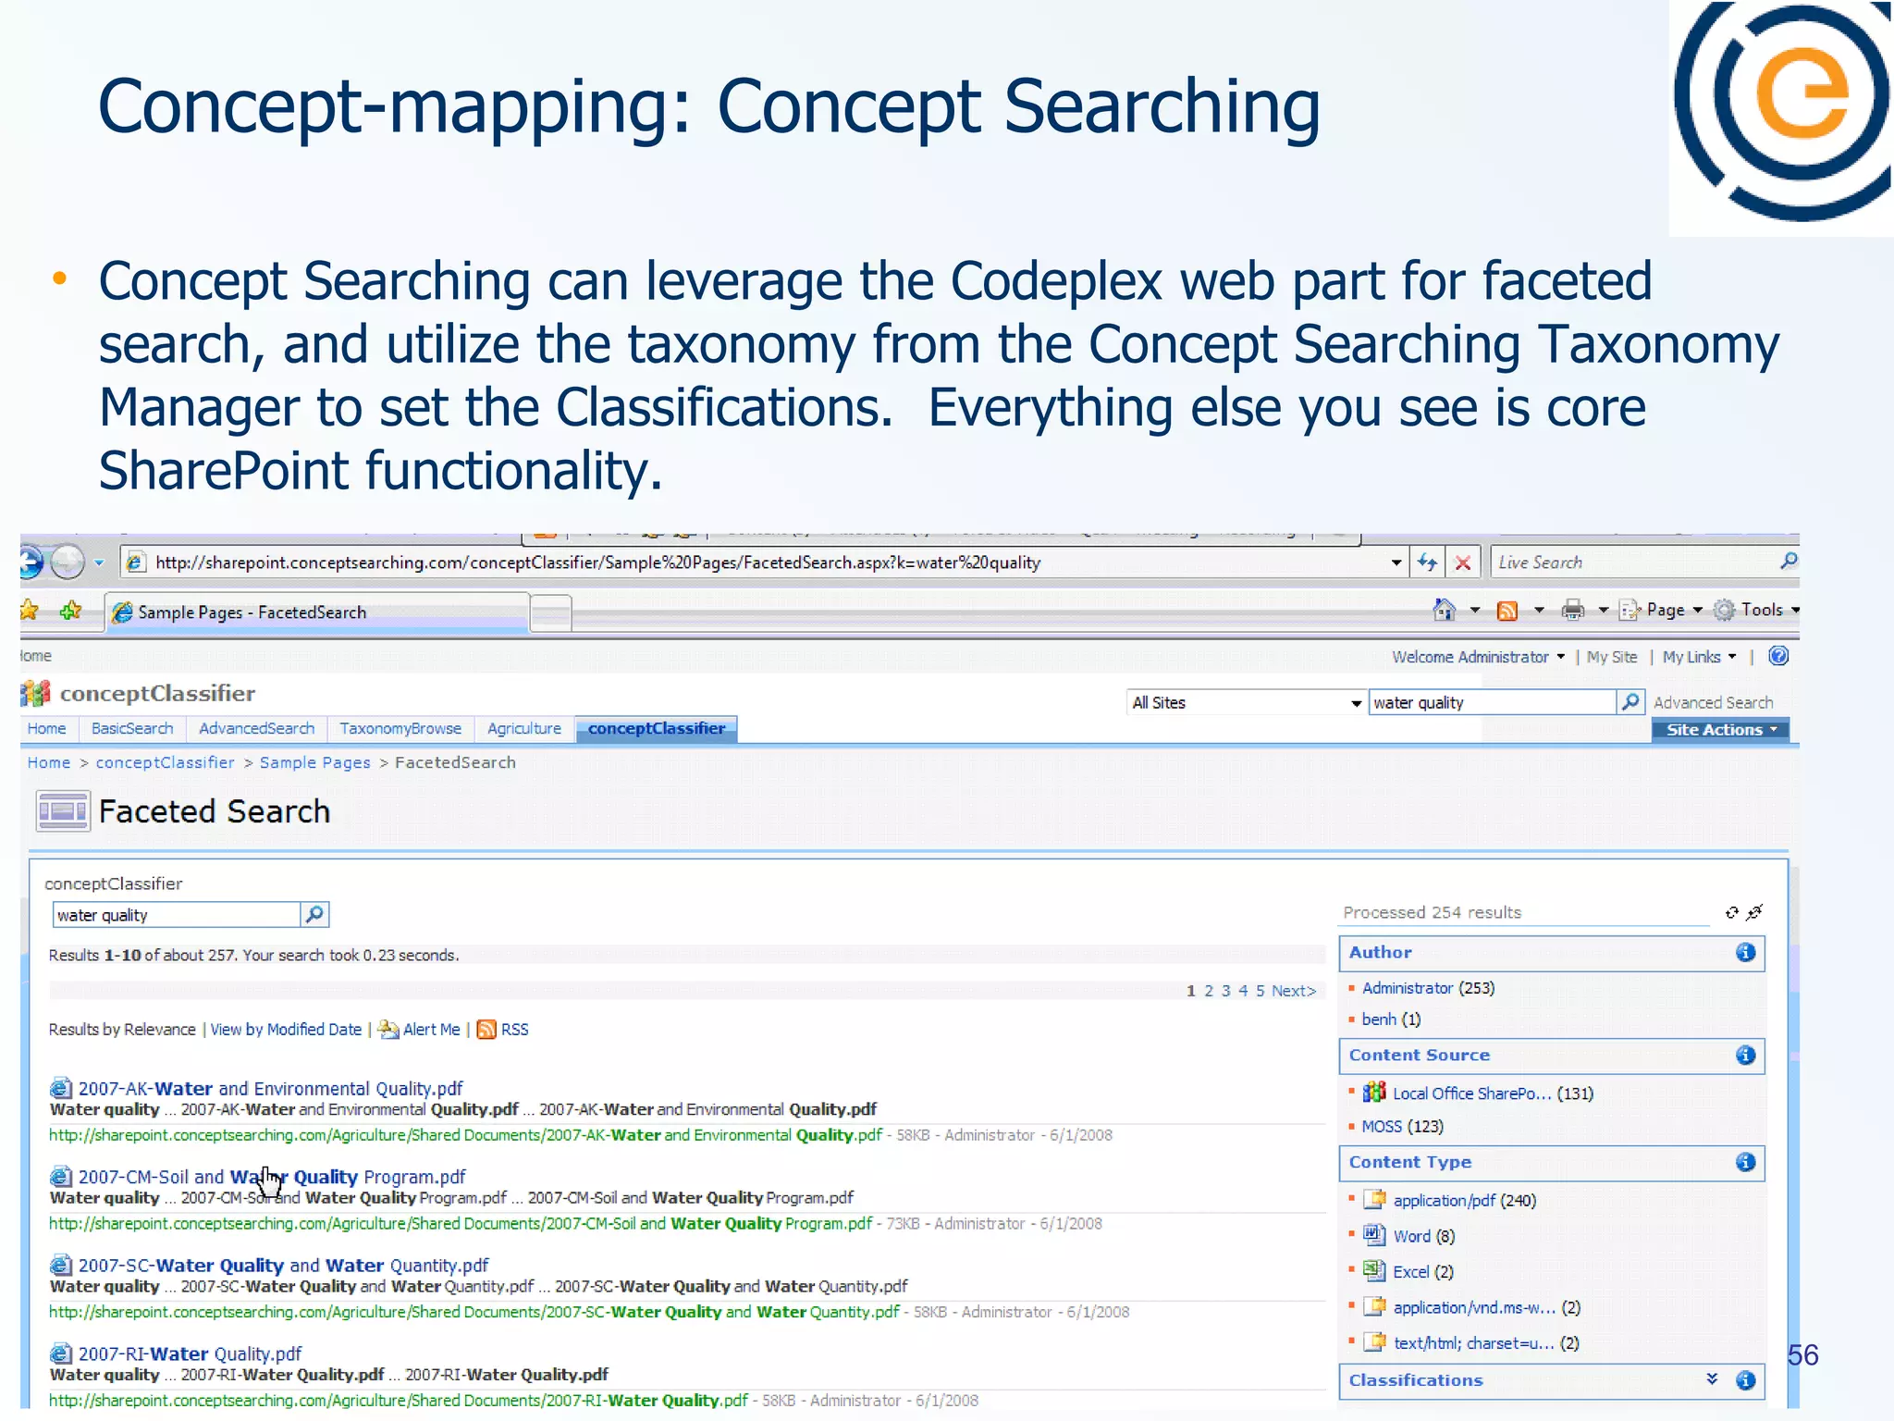The image size is (1894, 1421).
Task: Click the orange RSS icon in results bar
Action: [x=486, y=1030]
